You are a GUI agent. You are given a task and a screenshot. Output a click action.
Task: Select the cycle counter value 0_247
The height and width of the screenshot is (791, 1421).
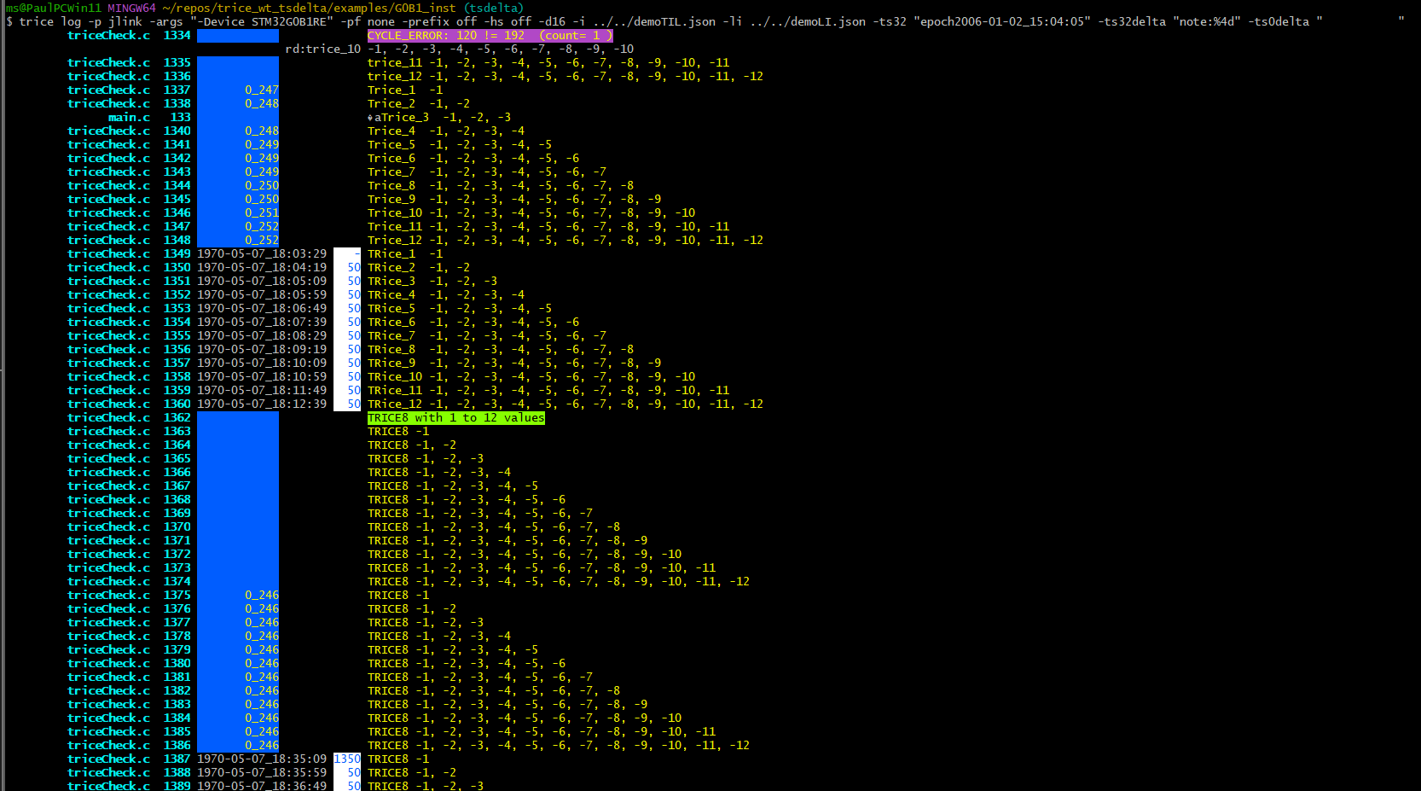(x=261, y=90)
